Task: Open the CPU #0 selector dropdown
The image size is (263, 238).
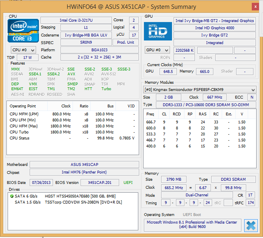Action: coord(23,50)
